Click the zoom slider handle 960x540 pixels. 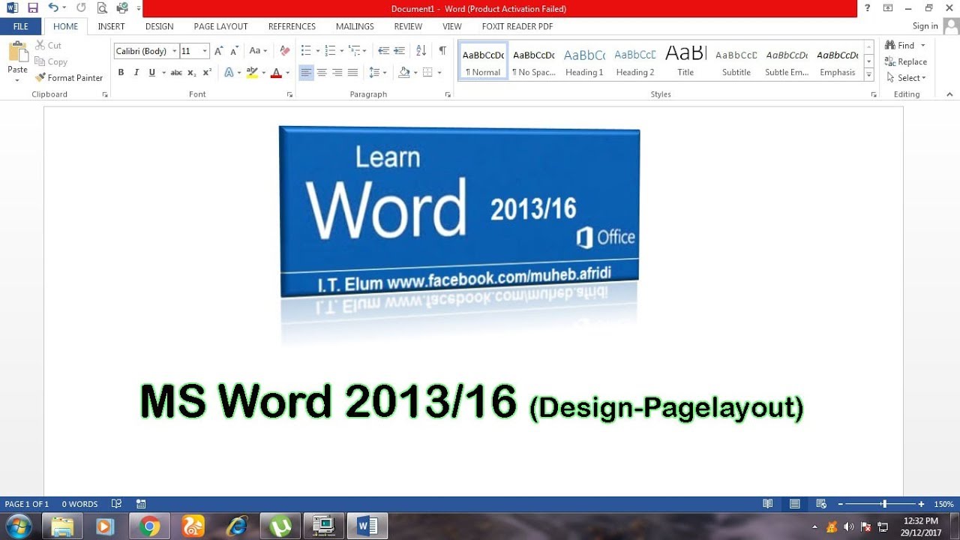click(885, 504)
